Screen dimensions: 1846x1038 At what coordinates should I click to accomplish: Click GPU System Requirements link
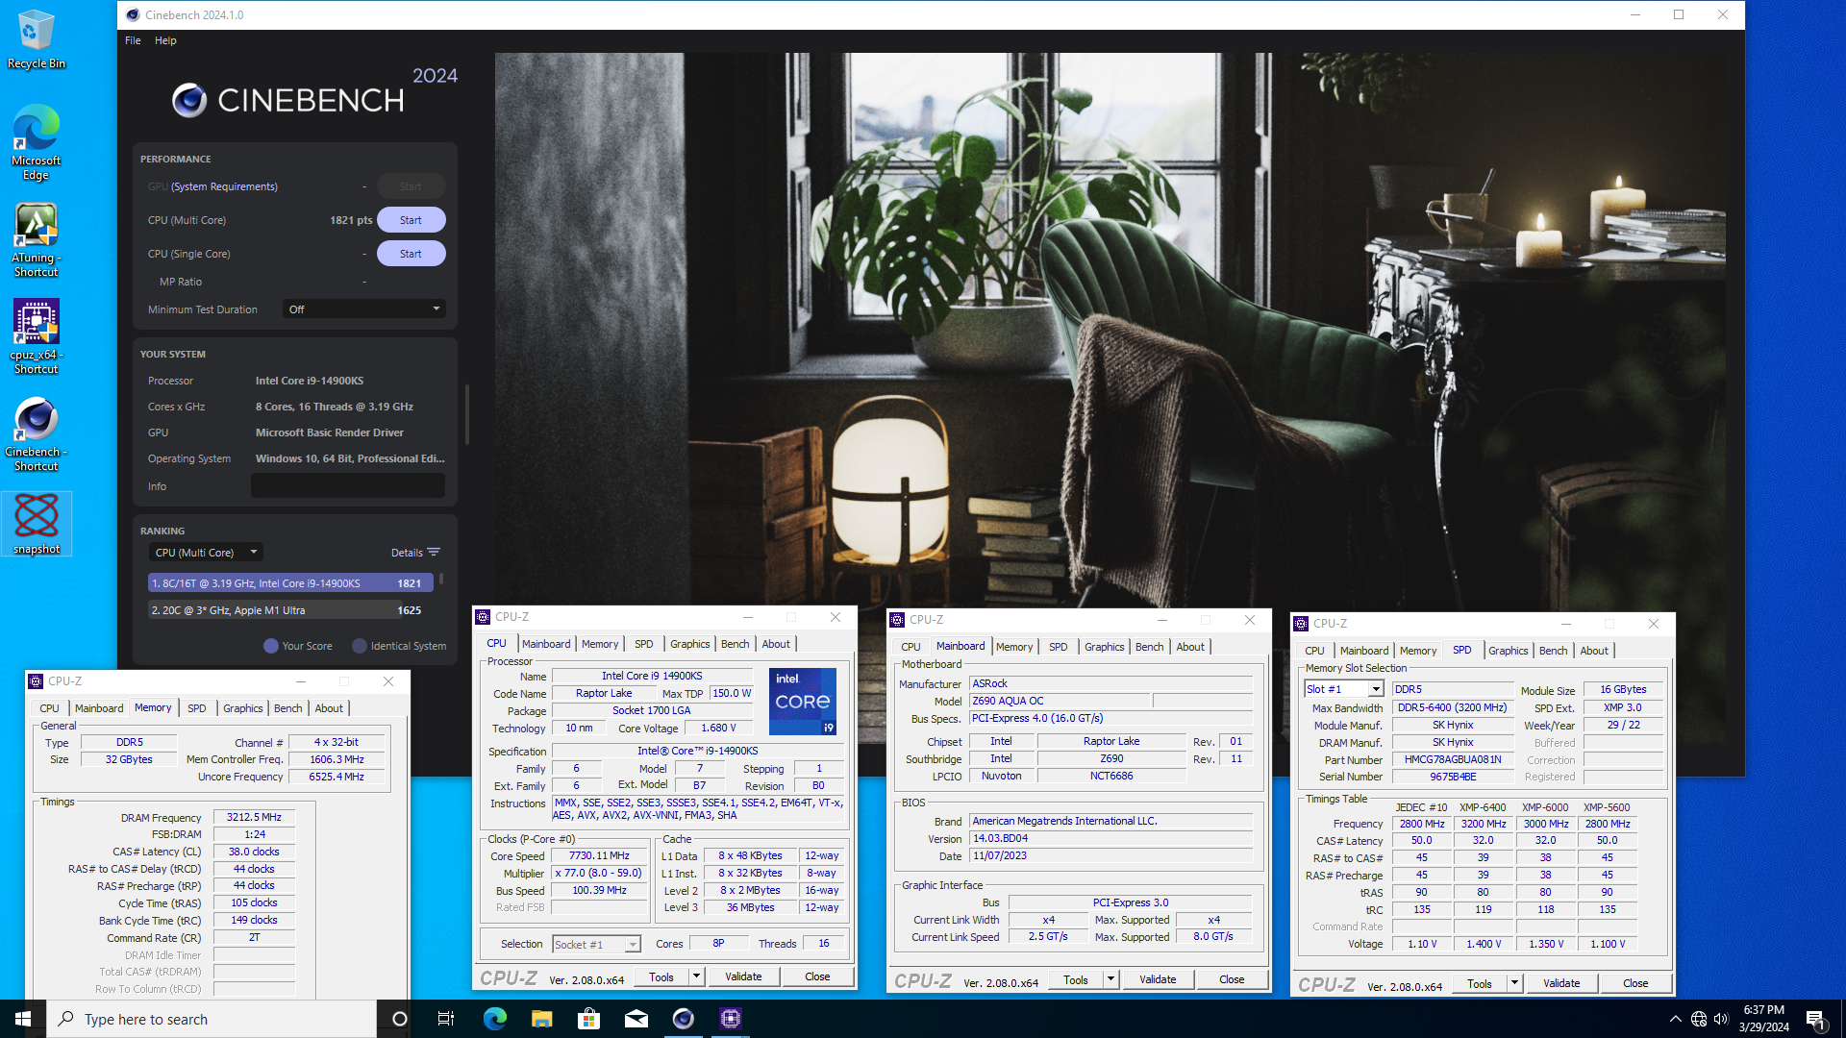[x=224, y=186]
